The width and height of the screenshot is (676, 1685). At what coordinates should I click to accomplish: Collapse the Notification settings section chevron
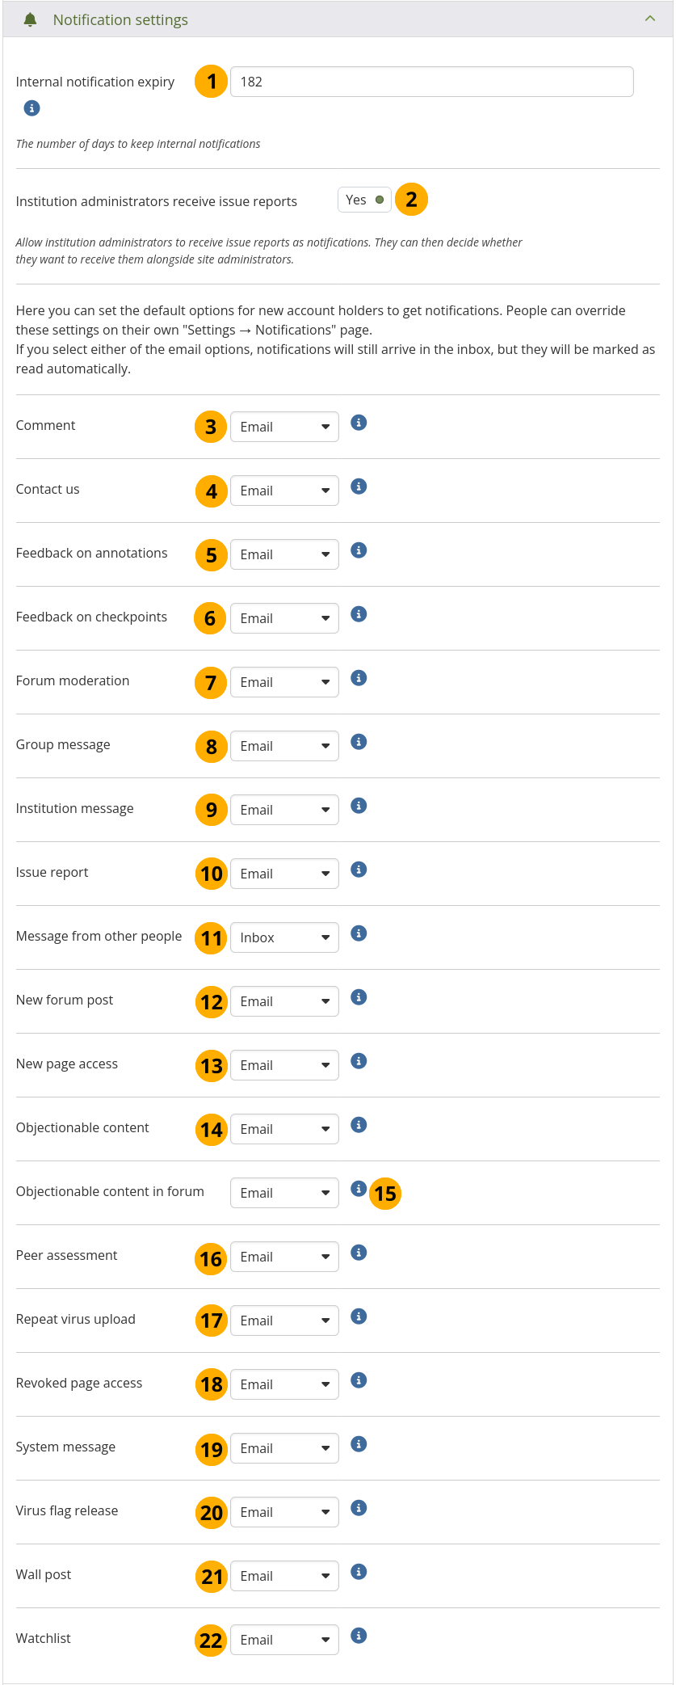click(x=650, y=19)
